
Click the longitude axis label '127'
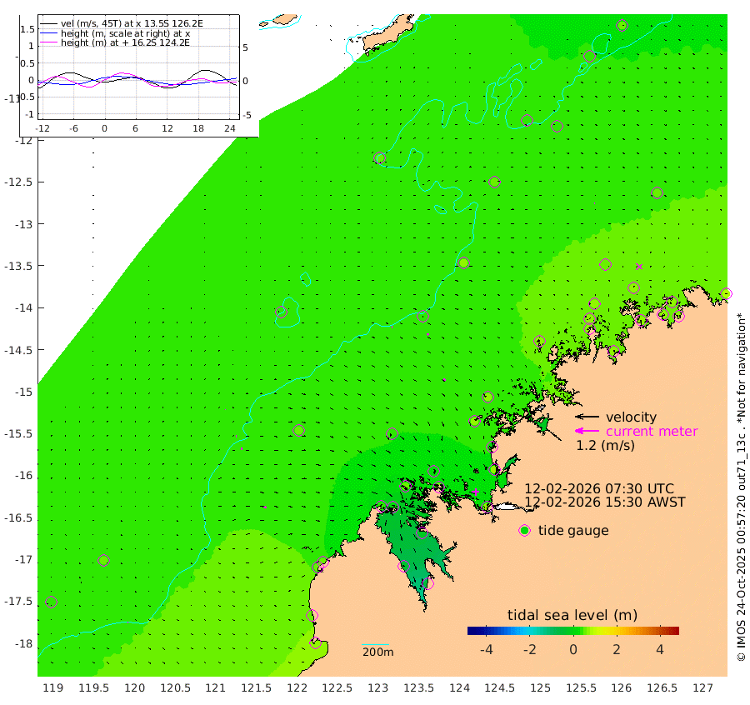coord(702,688)
